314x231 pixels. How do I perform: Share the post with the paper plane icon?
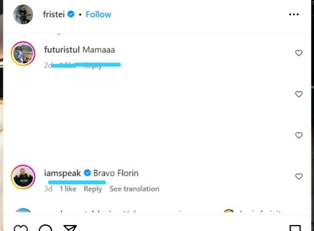click(70, 229)
